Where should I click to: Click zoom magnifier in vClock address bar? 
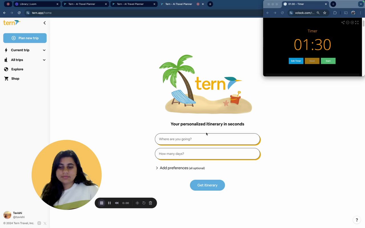[318, 13]
